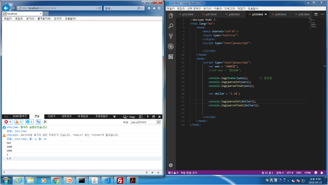Screen dimensions: 328x185
Task: Open DOM 탐색기 tab in F12 tools
Action: pos(20,116)
